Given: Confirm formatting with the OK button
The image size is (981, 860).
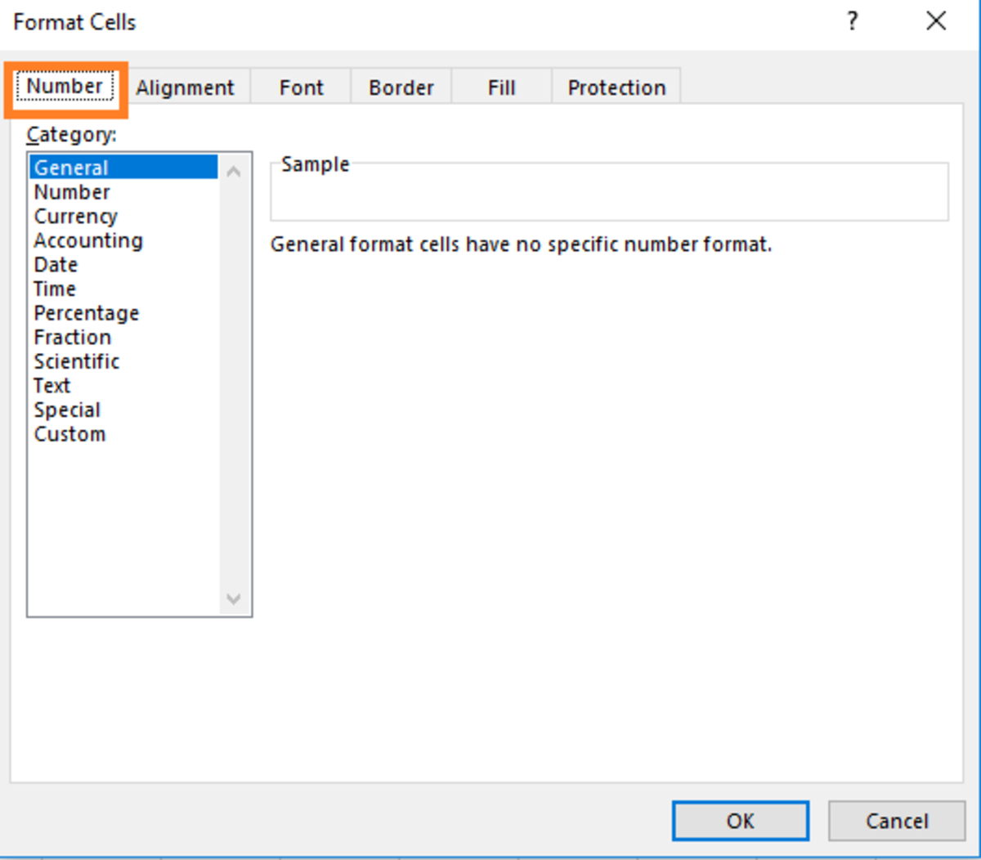Looking at the screenshot, I should pyautogui.click(x=740, y=821).
